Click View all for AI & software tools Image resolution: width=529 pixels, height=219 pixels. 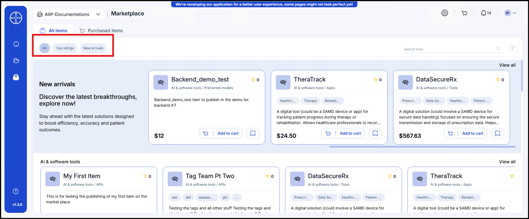[507, 162]
